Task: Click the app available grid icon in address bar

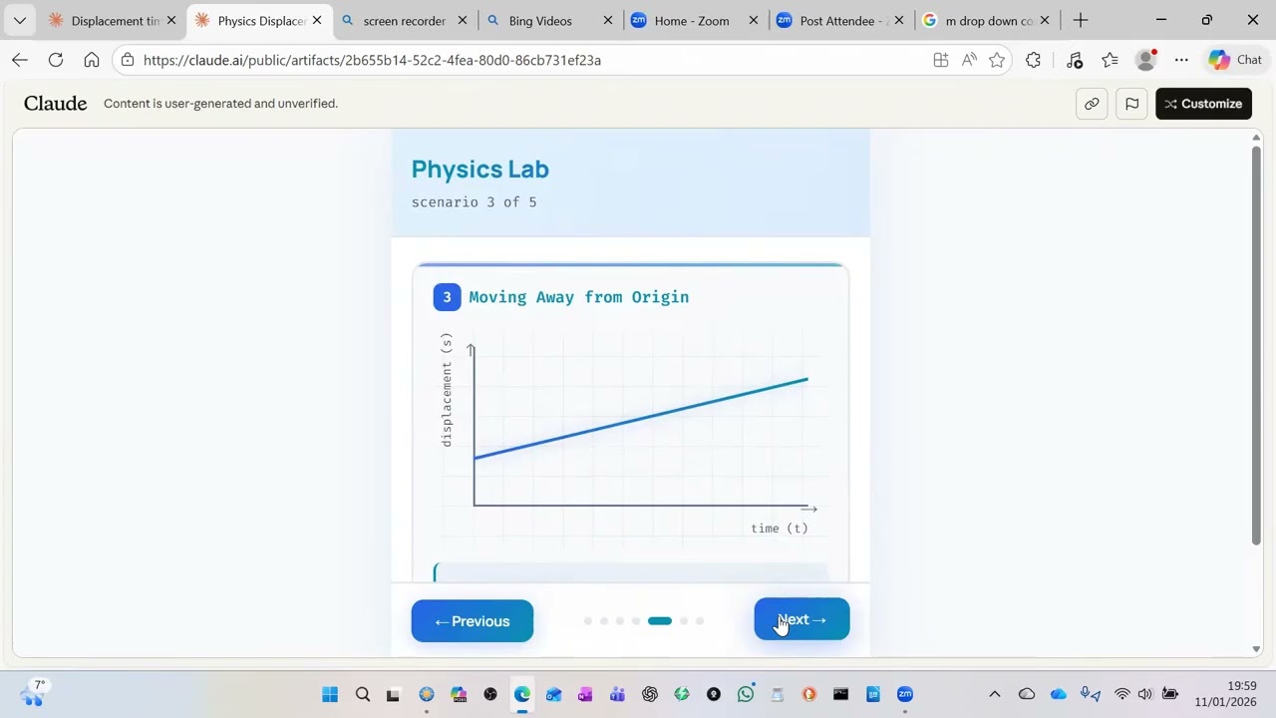Action: tap(940, 60)
